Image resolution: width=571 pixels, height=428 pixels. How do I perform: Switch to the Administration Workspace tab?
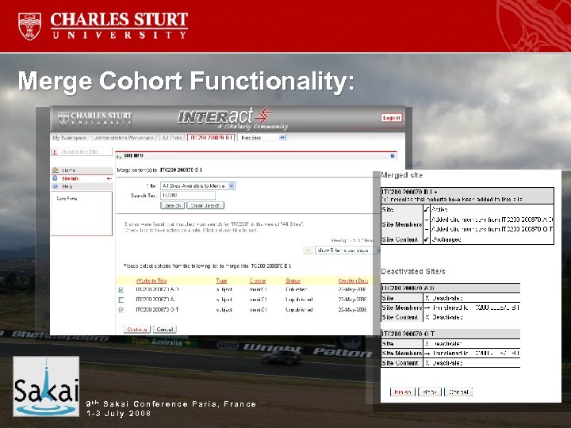125,138
